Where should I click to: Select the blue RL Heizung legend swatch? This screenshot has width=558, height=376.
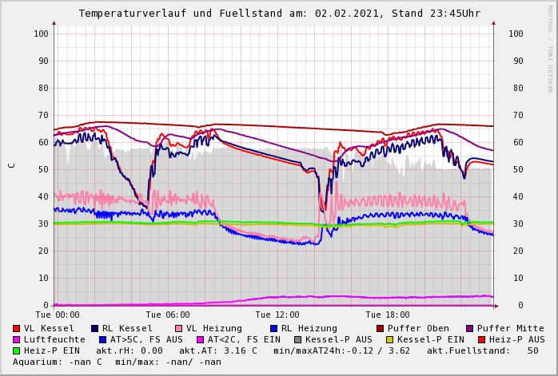[273, 328]
